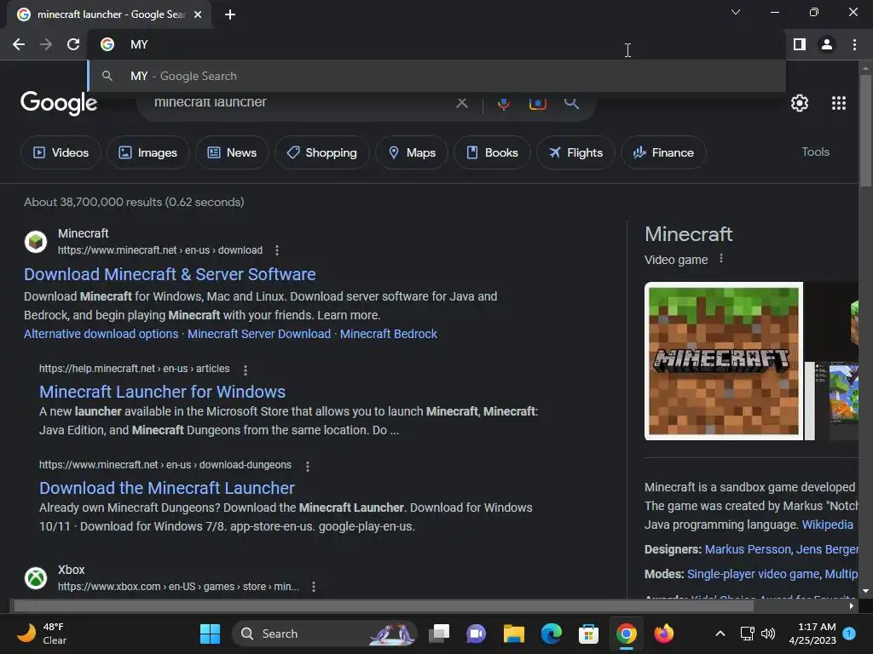This screenshot has width=873, height=654.
Task: Go back to the previous page
Action: tap(19, 44)
